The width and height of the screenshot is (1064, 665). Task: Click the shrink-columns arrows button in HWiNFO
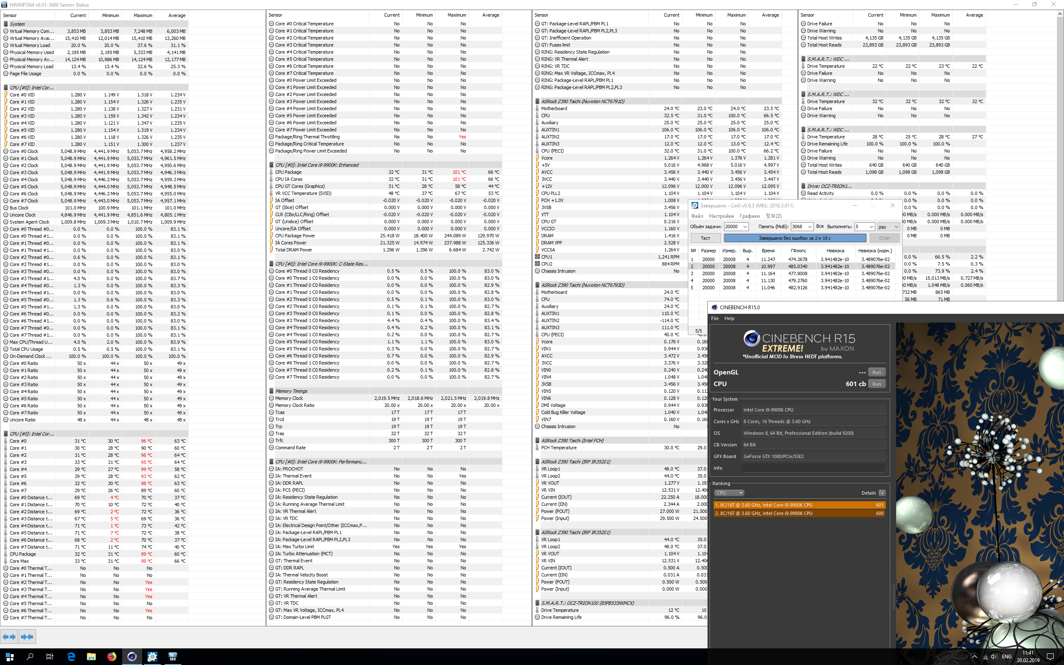(x=27, y=636)
